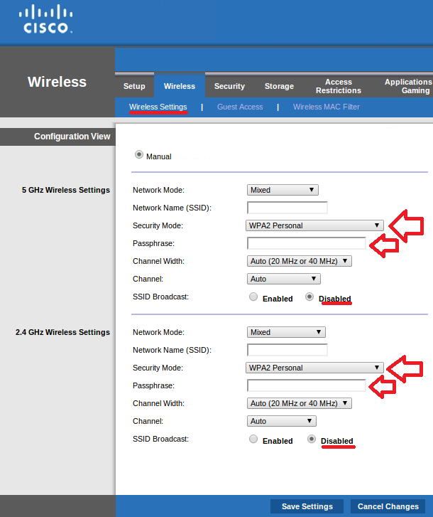The image size is (433, 517).
Task: Open 2.4 GHz Network Mode dropdown
Action: (286, 332)
